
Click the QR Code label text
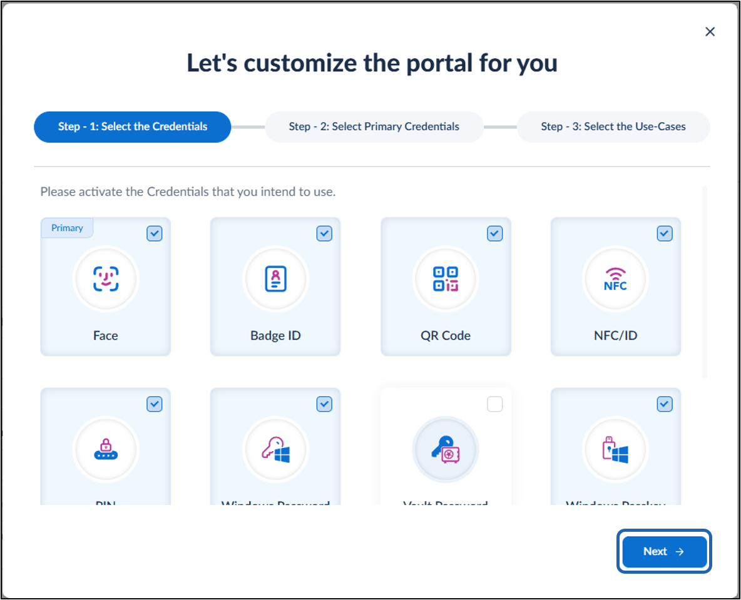tap(446, 335)
